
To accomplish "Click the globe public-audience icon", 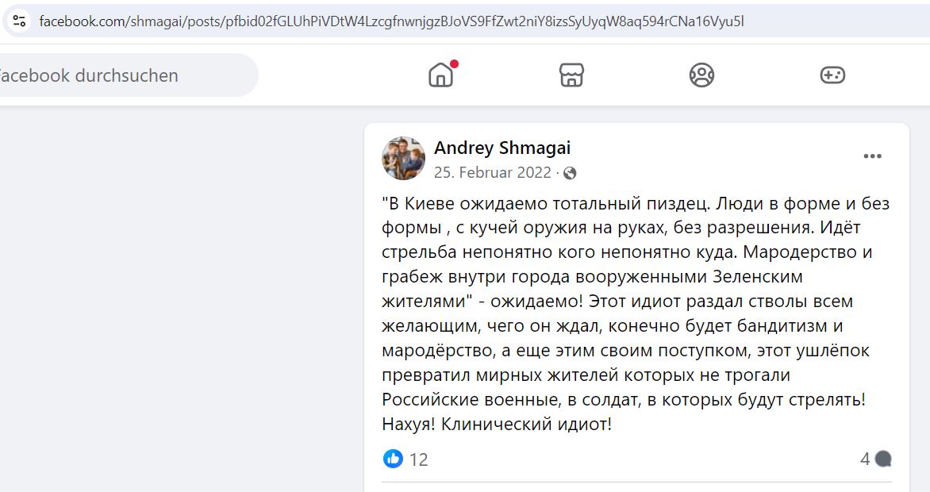I will click(570, 173).
